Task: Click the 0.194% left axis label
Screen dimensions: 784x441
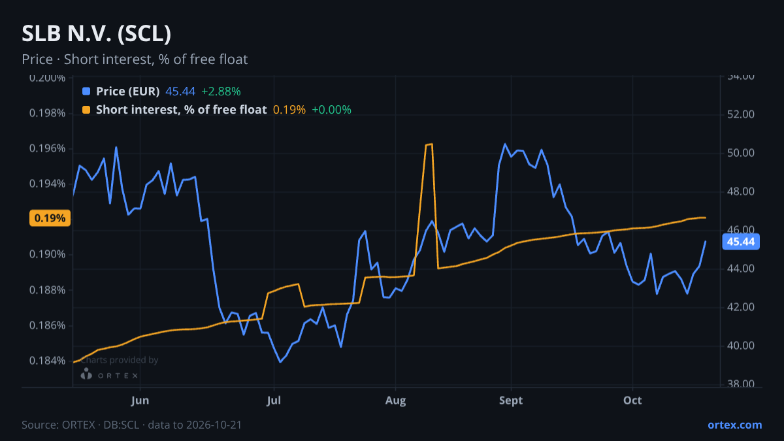Action: coord(47,184)
